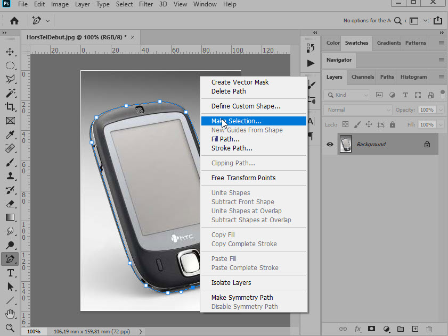Viewport: 448px width, 336px height.
Task: Select the Eyedropper tool
Action: coord(10,135)
